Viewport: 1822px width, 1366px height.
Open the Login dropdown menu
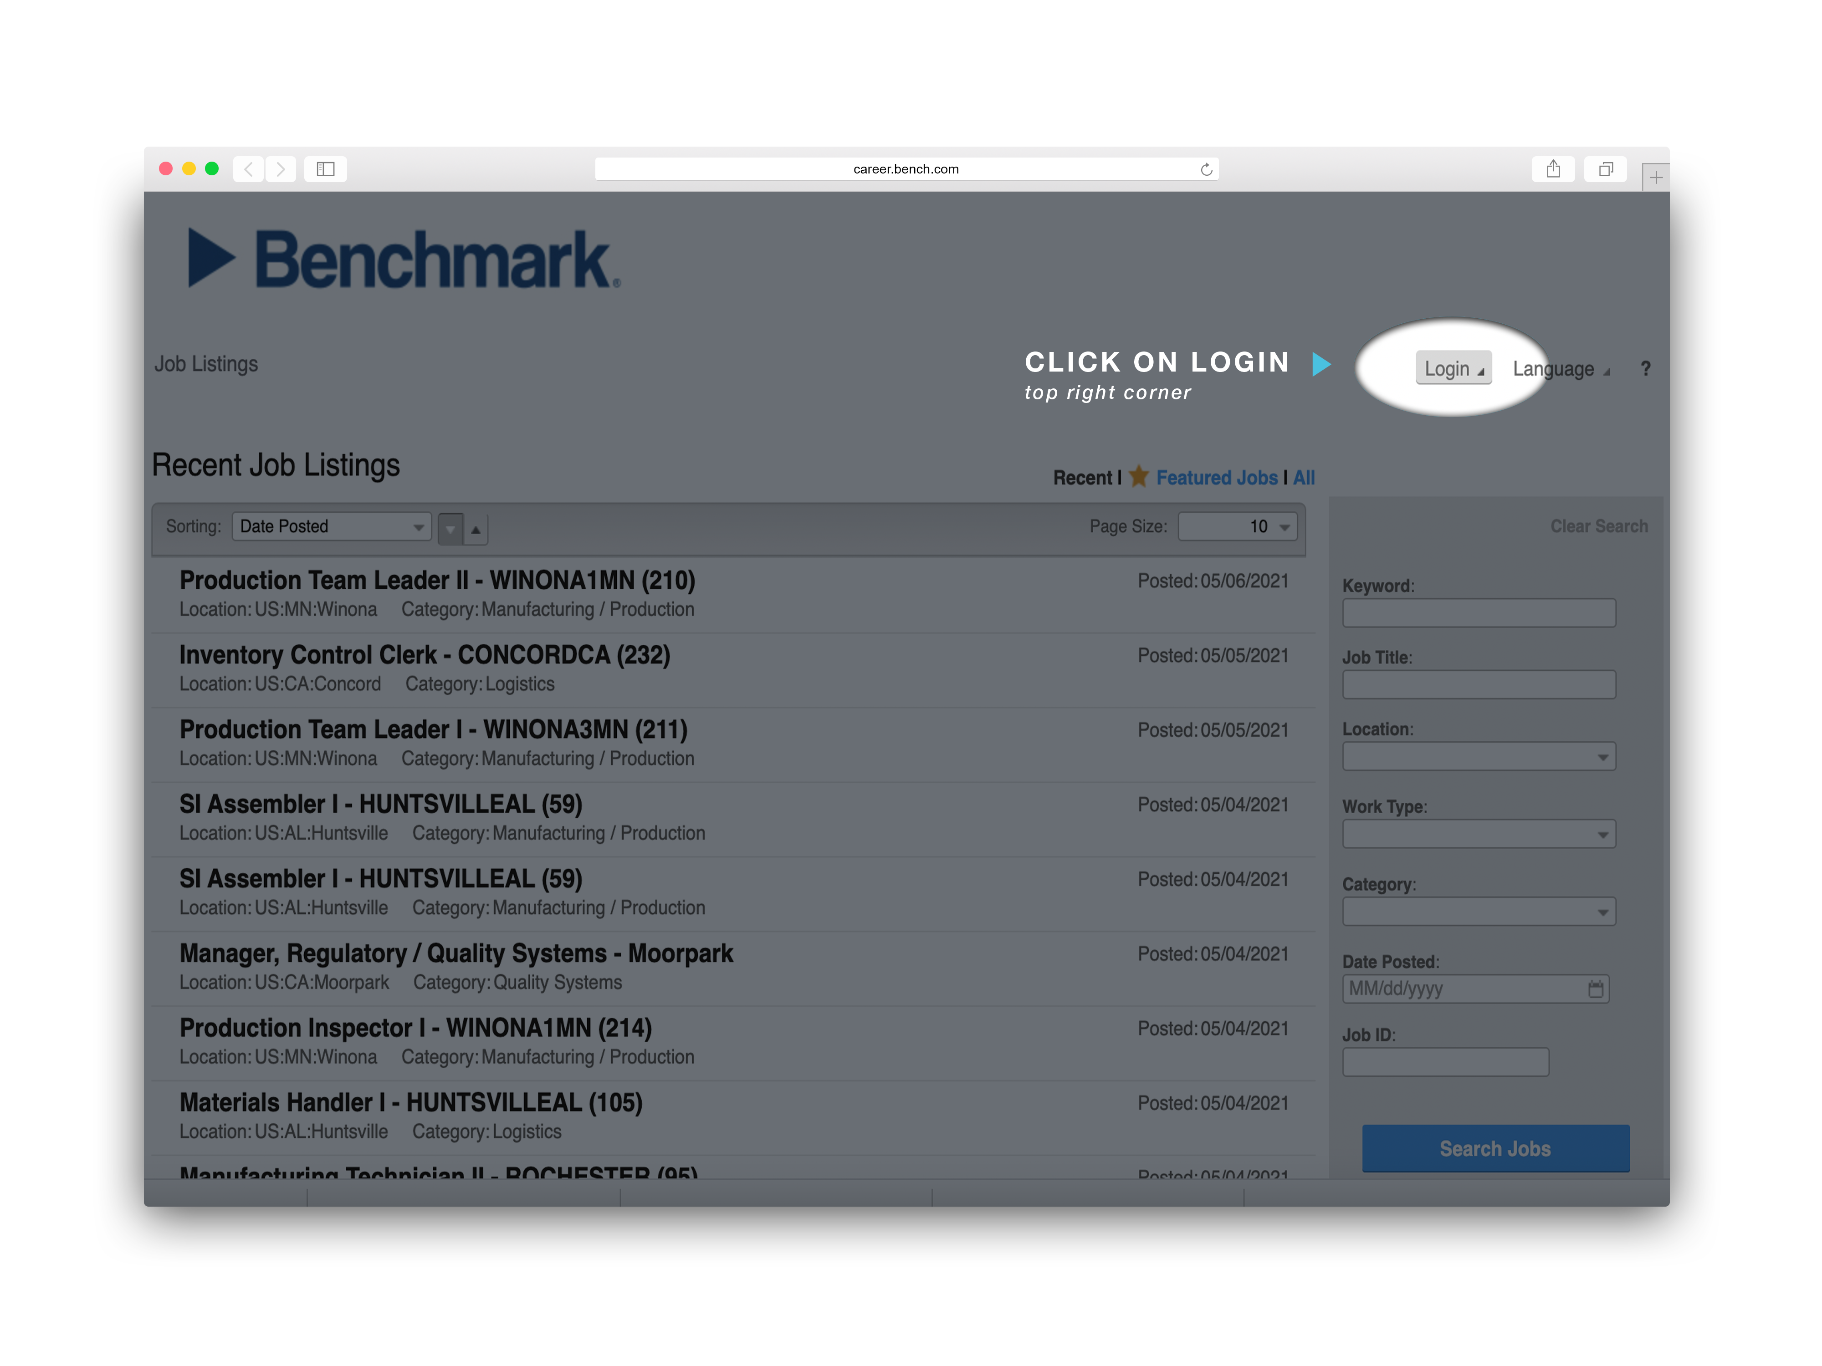coord(1454,368)
